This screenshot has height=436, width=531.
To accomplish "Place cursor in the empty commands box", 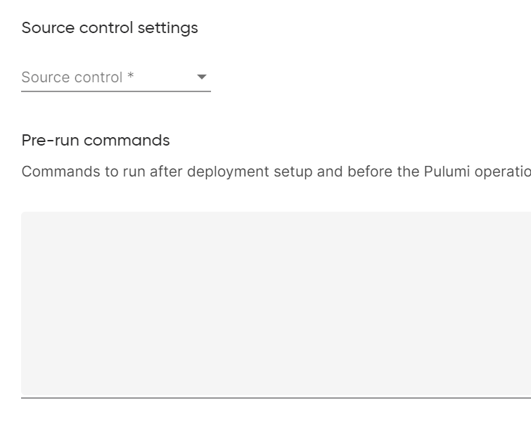I will point(276,304).
